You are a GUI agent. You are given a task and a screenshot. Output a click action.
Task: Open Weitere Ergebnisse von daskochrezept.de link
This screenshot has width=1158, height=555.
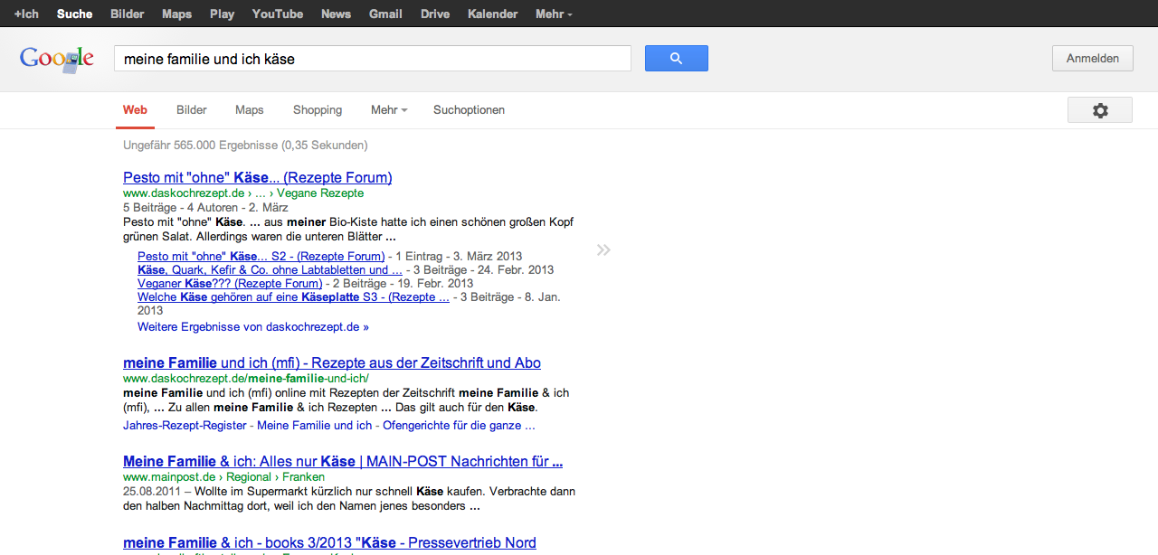[253, 327]
